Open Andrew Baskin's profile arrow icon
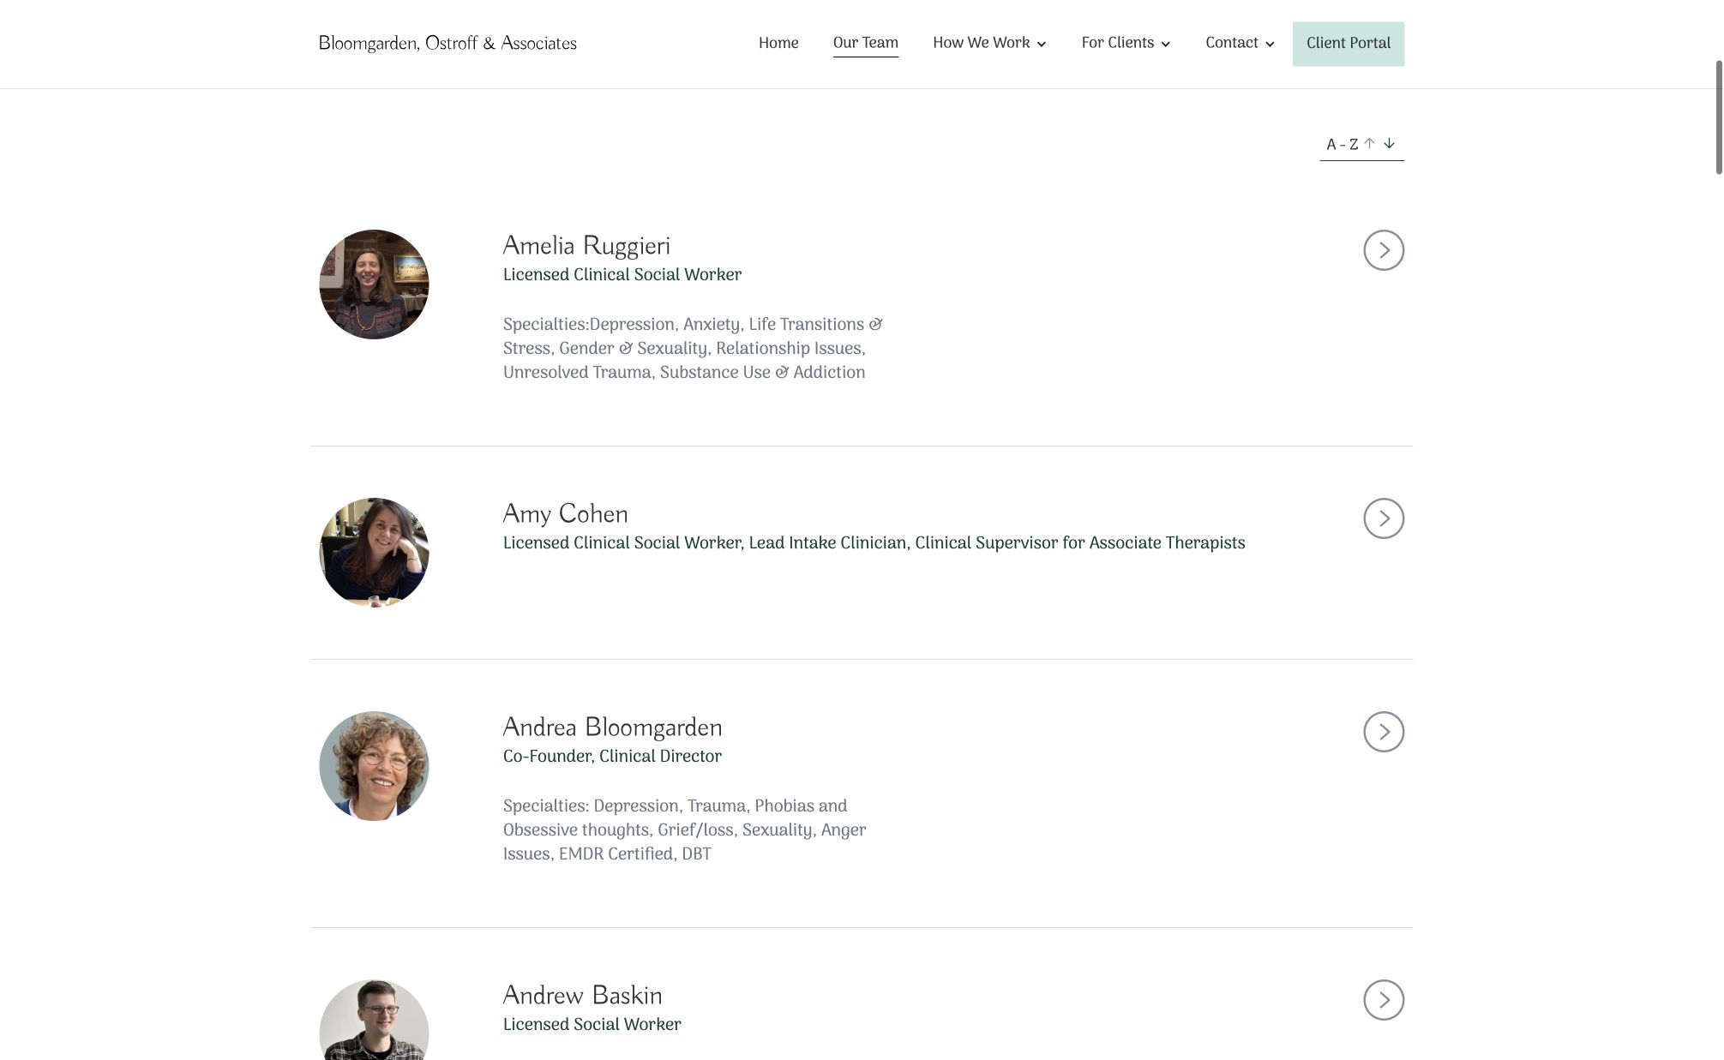This screenshot has height=1060, width=1724. coord(1384,1000)
